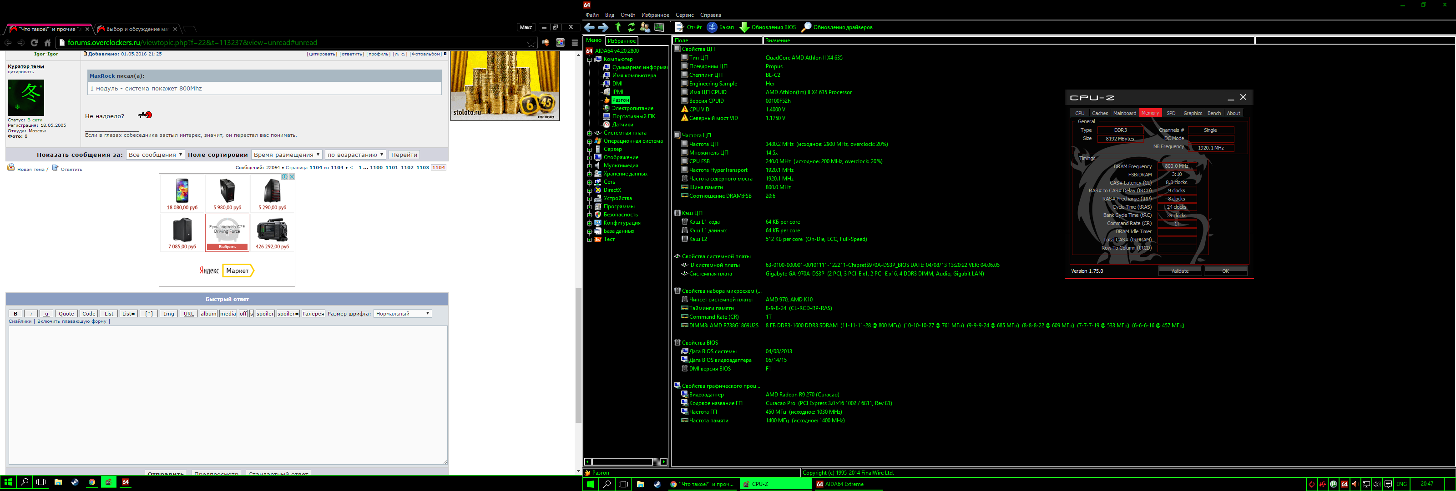Click the Перейти button on forum

point(404,155)
